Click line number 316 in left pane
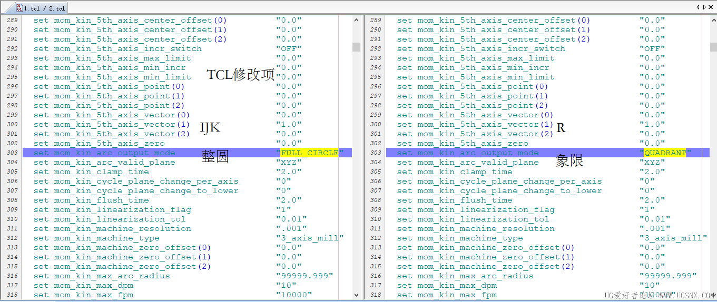 click(x=12, y=276)
